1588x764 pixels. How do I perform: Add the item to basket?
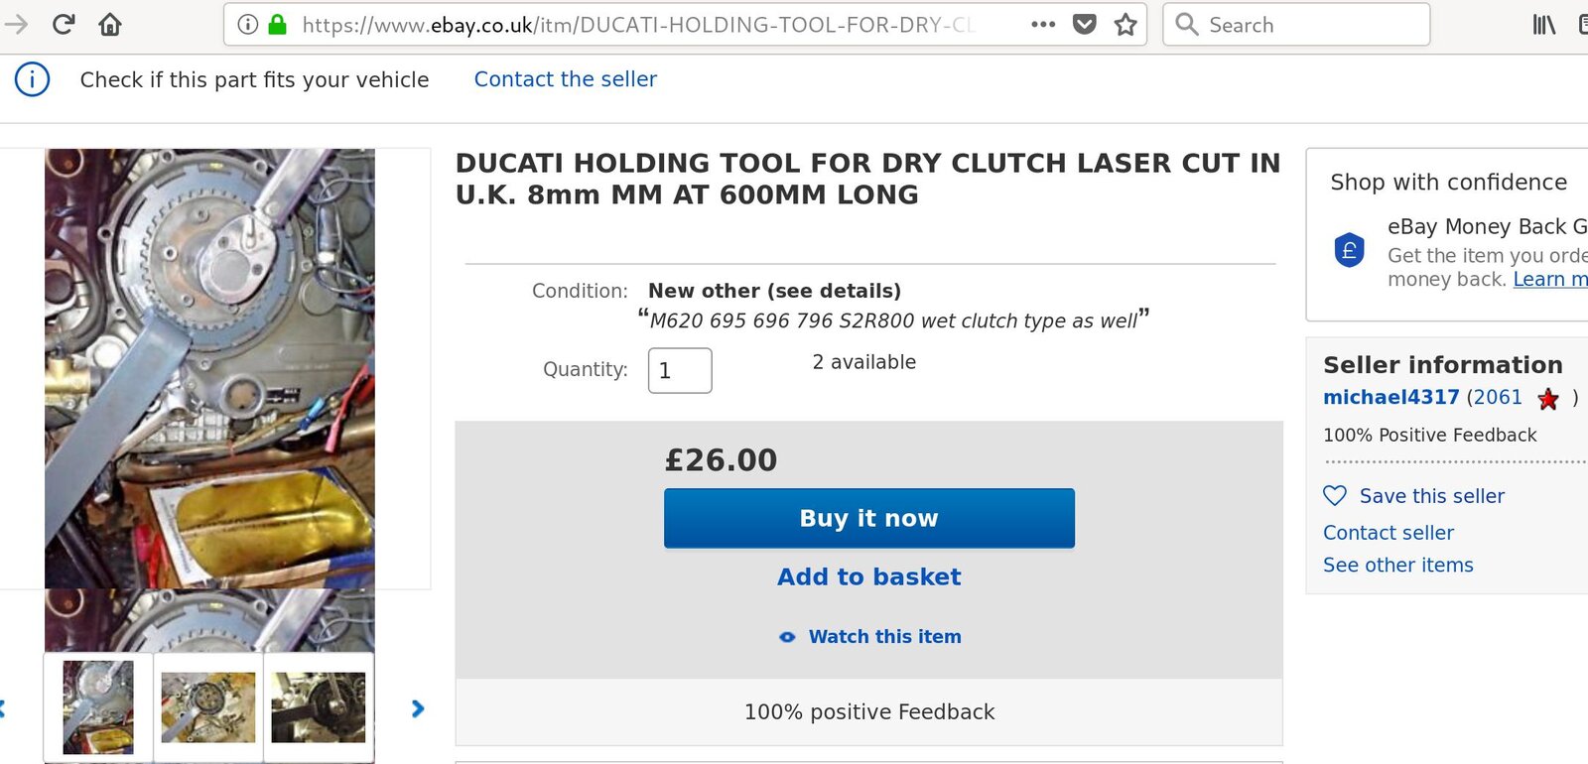[x=868, y=577]
